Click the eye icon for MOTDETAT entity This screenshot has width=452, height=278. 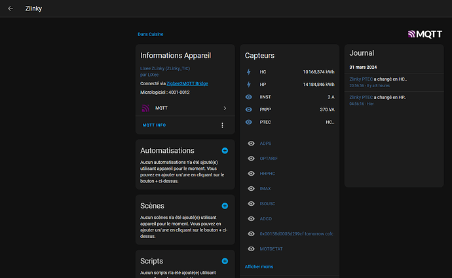click(252, 248)
